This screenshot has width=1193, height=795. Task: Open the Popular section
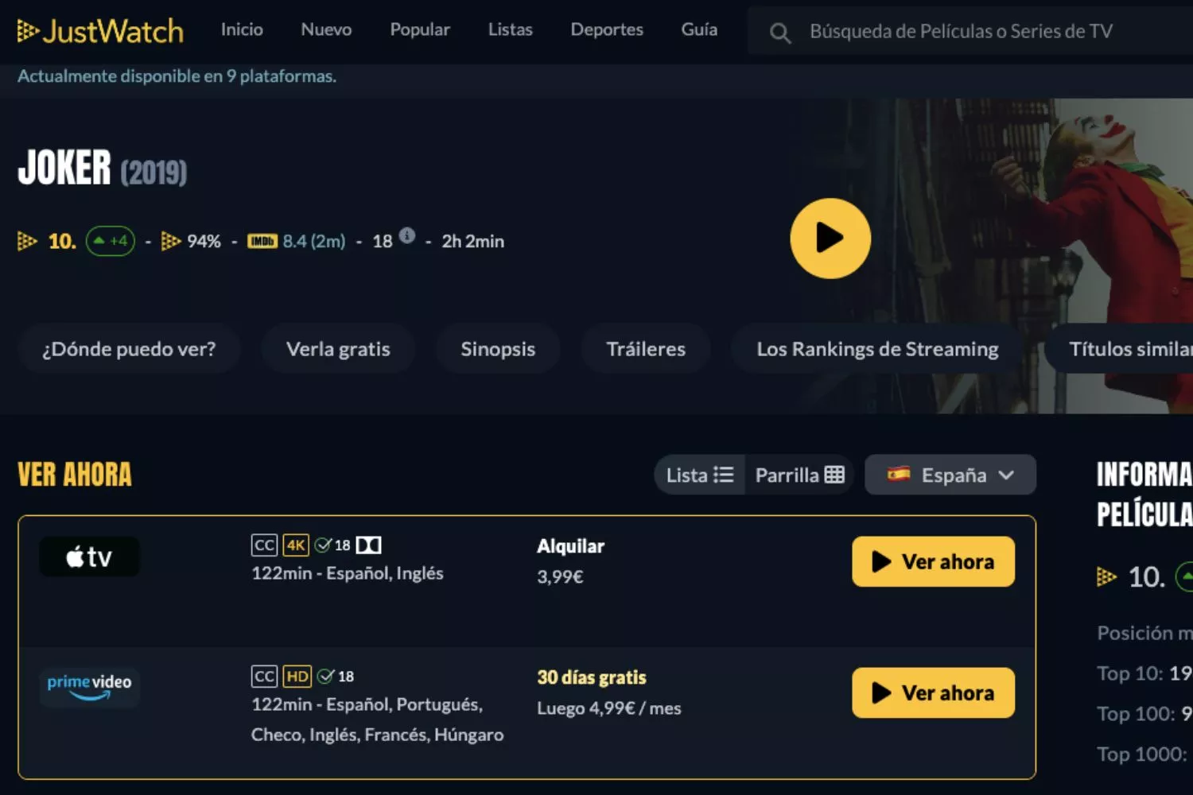pyautogui.click(x=420, y=29)
